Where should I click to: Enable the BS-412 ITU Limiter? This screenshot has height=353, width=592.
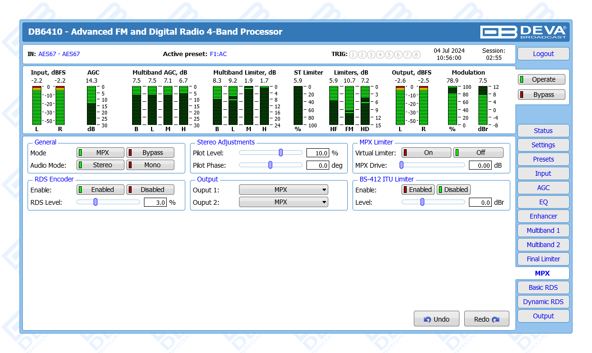coord(418,190)
